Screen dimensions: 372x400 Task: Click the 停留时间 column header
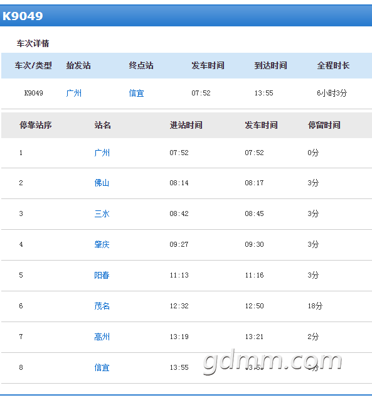coord(324,125)
